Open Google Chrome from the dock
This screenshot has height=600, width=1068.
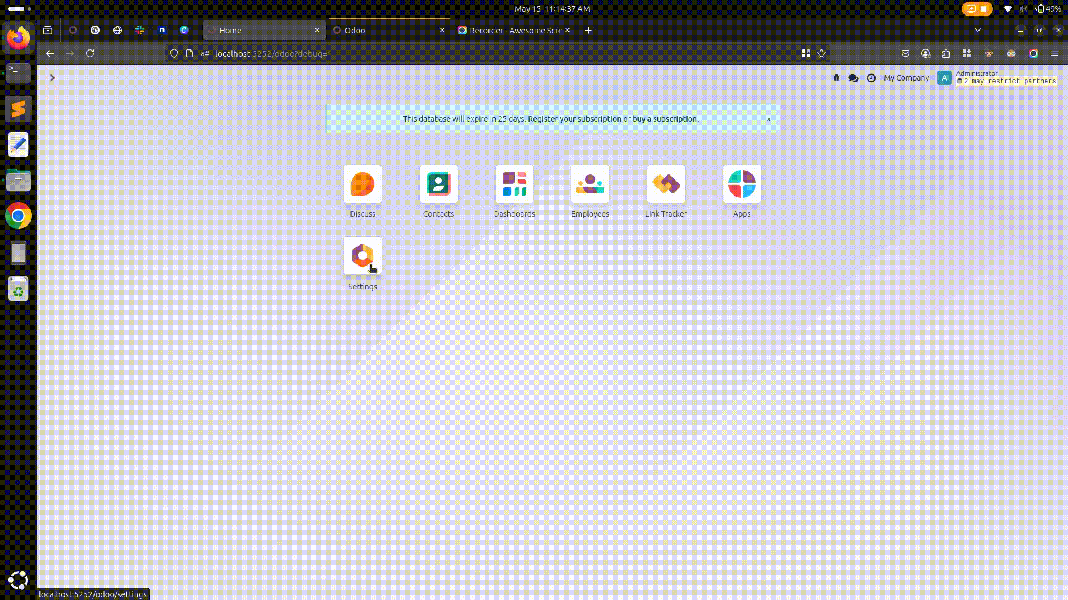[x=18, y=216]
